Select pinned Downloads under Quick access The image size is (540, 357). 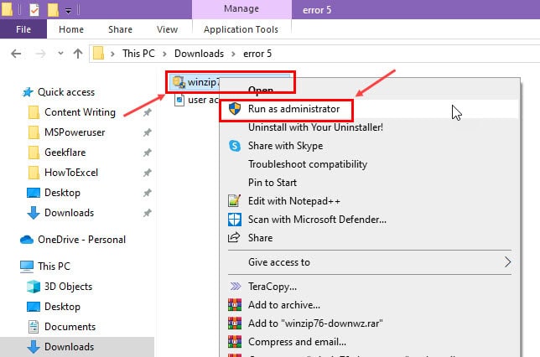click(70, 213)
